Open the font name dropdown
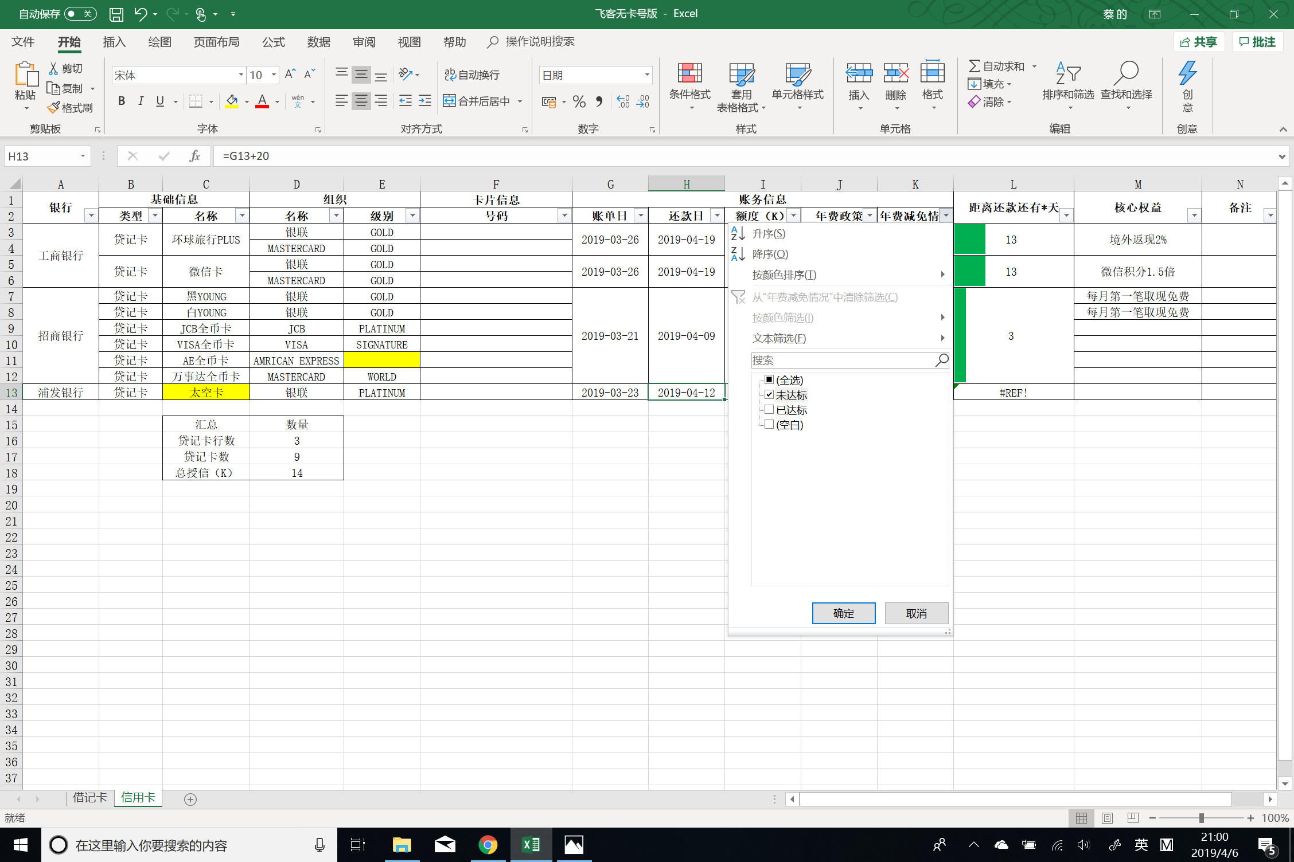This screenshot has width=1294, height=862. coord(241,75)
